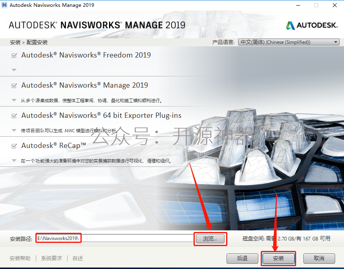Click the .NWC exporter description text
The height and width of the screenshot is (269, 344).
tap(69, 131)
